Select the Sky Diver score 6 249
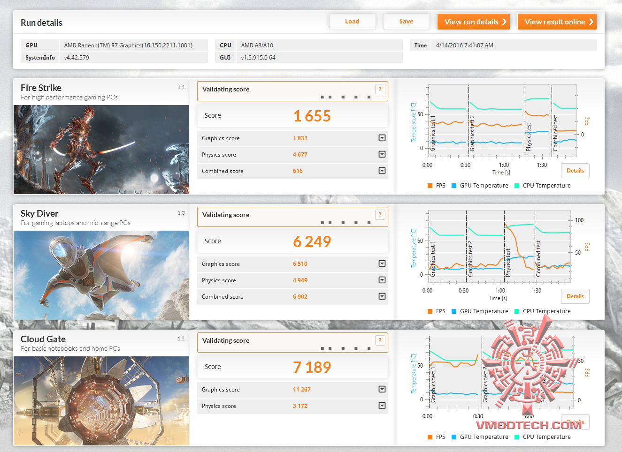Viewport: 622px width, 452px height. click(x=312, y=241)
